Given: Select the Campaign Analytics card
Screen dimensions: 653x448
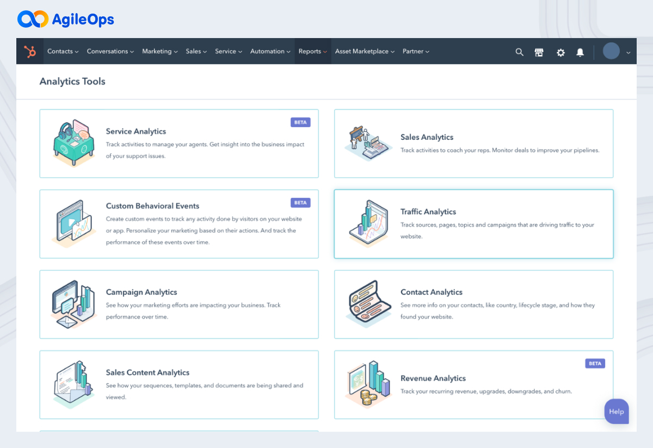Looking at the screenshot, I should click(178, 304).
